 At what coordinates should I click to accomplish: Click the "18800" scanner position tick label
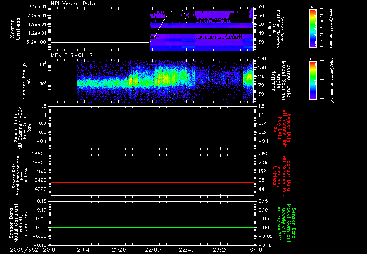(x=39, y=163)
